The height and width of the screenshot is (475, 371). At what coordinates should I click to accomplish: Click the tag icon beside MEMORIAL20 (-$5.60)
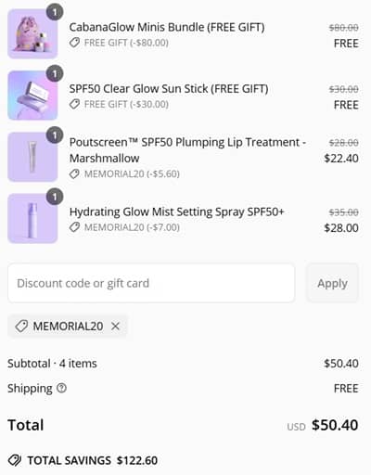[x=74, y=173]
